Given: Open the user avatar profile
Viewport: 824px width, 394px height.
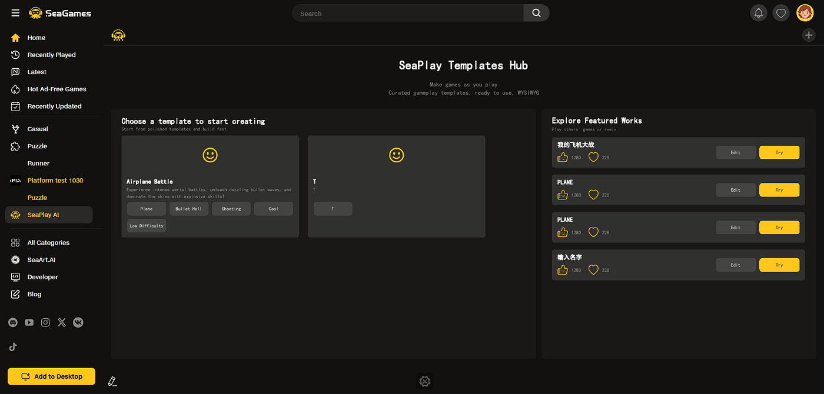Looking at the screenshot, I should pyautogui.click(x=805, y=13).
